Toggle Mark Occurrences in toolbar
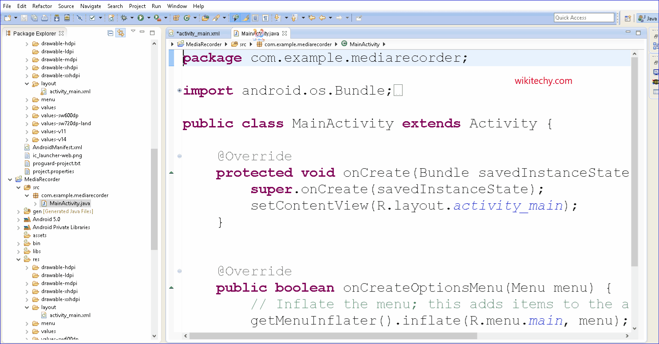Viewport: 659px width, 344px height. click(245, 18)
